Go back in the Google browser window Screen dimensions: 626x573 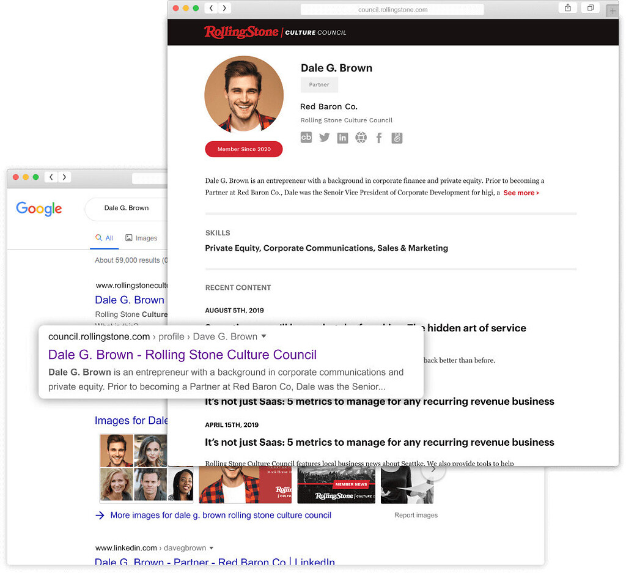click(x=51, y=177)
